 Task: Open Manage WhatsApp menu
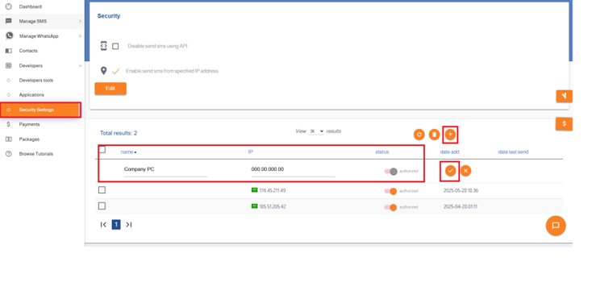(41, 36)
